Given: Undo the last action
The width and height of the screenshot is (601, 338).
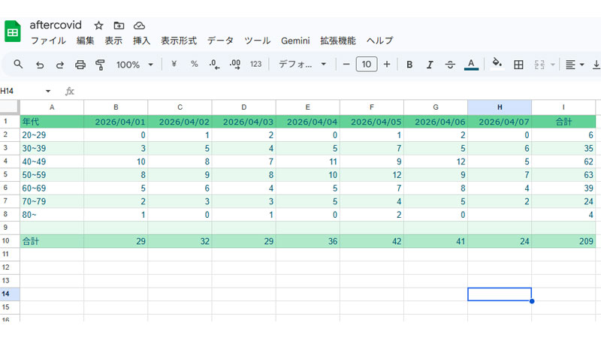Looking at the screenshot, I should click(x=40, y=65).
